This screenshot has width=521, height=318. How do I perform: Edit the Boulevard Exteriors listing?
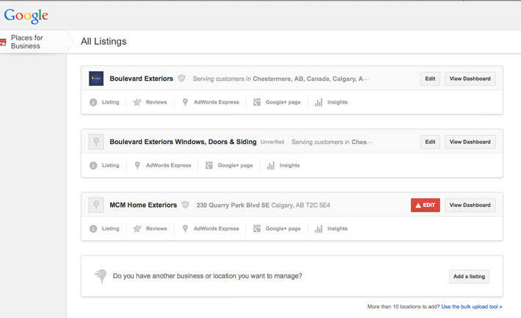point(430,79)
